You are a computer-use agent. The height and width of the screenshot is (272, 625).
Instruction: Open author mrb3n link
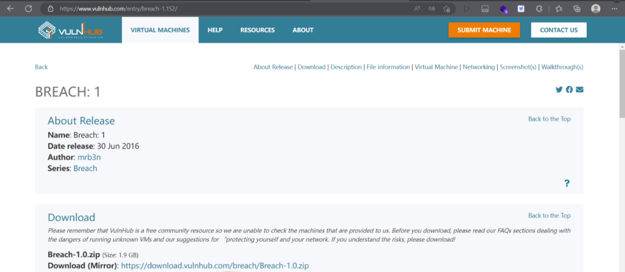pyautogui.click(x=89, y=157)
